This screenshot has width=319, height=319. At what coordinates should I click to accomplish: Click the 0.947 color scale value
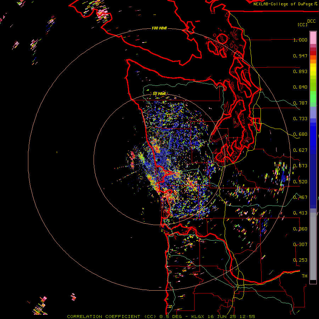click(x=300, y=56)
